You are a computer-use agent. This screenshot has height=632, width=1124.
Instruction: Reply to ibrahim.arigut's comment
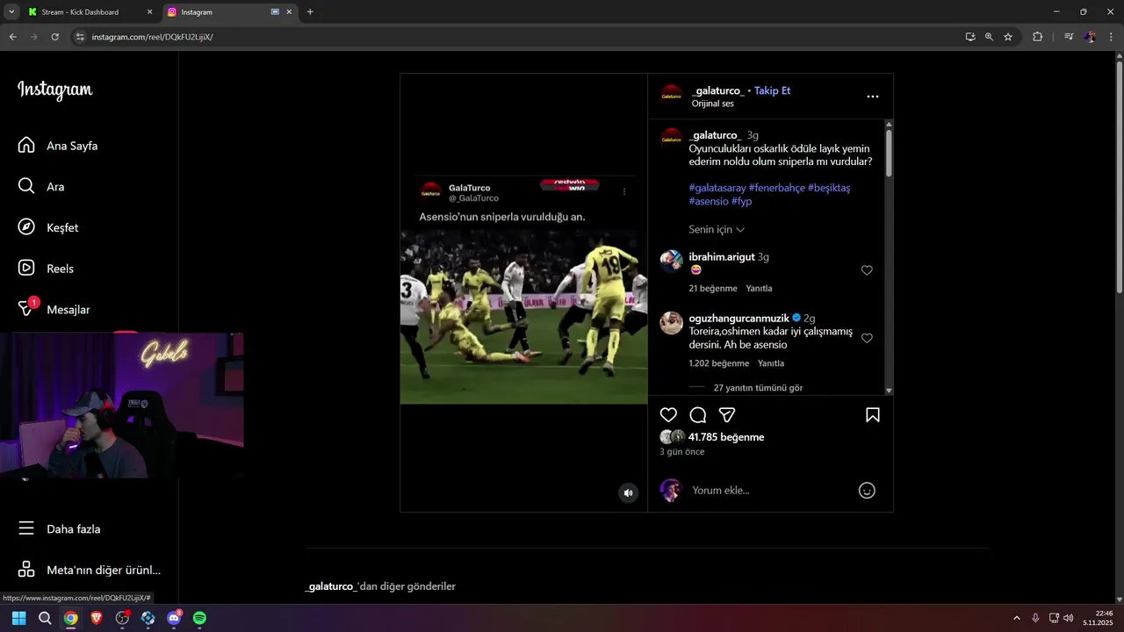click(759, 288)
